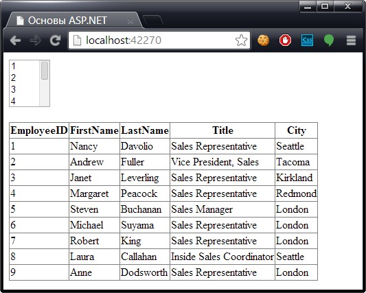Click the Dodsworth last name cell
Image resolution: width=366 pixels, height=293 pixels.
[x=145, y=272]
